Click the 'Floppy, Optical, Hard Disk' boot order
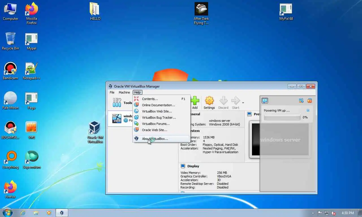This screenshot has height=217, width=362. click(220, 145)
